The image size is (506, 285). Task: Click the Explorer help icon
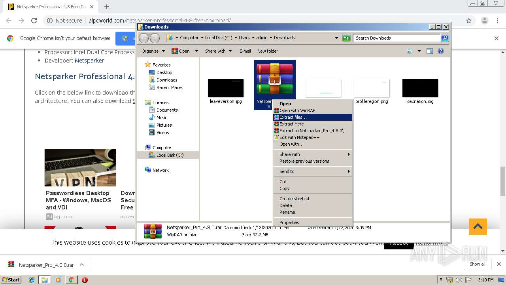coord(441,51)
